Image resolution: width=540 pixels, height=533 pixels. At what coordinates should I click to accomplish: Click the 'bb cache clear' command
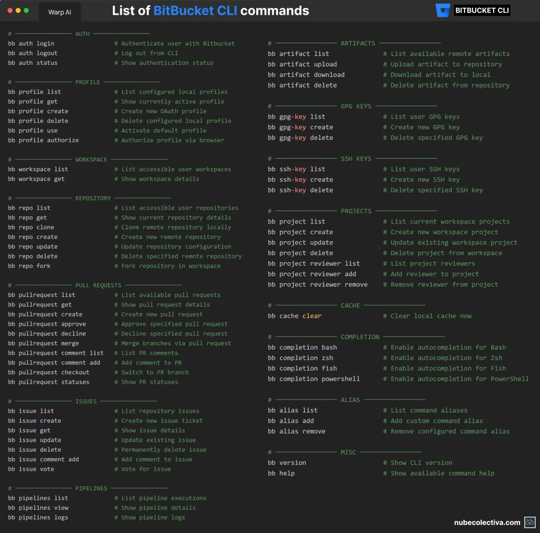[294, 316]
